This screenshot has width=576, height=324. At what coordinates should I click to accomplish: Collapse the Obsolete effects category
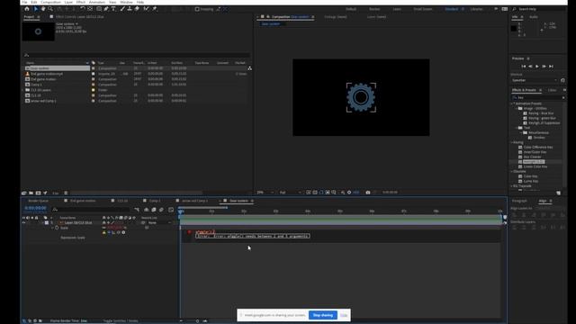click(x=511, y=172)
